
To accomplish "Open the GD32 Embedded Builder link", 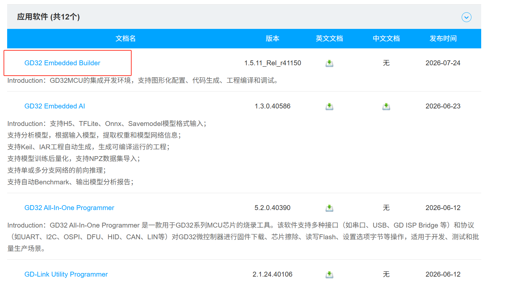I will tap(62, 63).
